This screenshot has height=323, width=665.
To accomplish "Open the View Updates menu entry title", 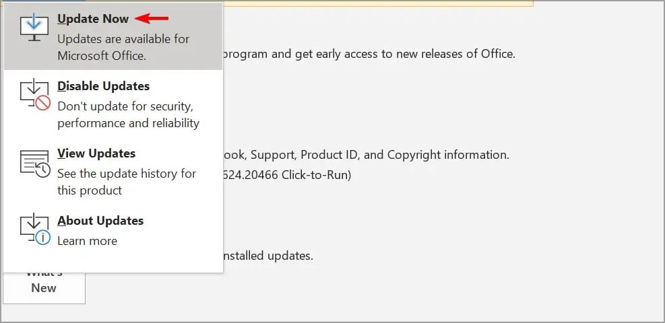I will (x=96, y=153).
